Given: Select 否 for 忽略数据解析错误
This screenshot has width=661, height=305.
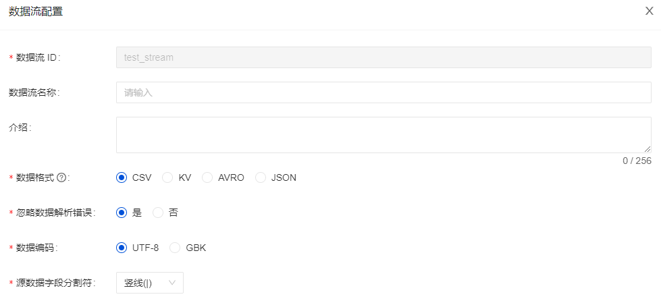Looking at the screenshot, I should (x=159, y=213).
